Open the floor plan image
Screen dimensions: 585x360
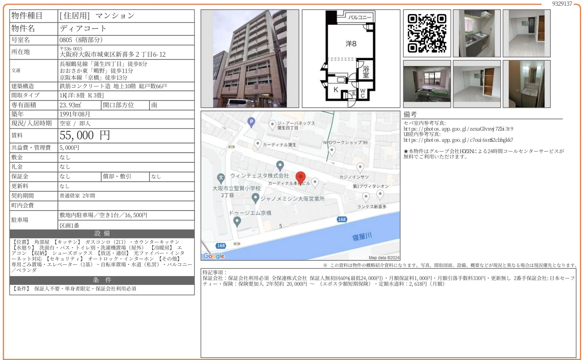click(x=351, y=59)
